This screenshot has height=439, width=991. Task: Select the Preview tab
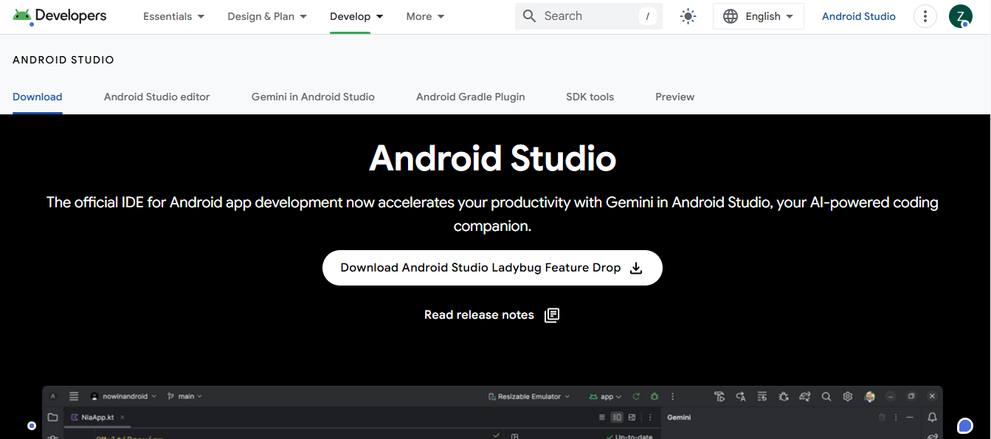[x=675, y=97]
